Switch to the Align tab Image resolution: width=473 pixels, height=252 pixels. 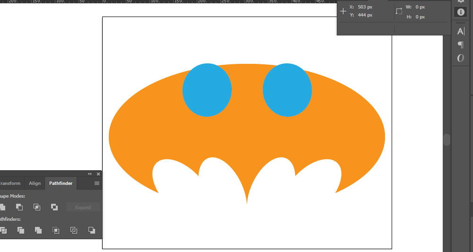(35, 183)
